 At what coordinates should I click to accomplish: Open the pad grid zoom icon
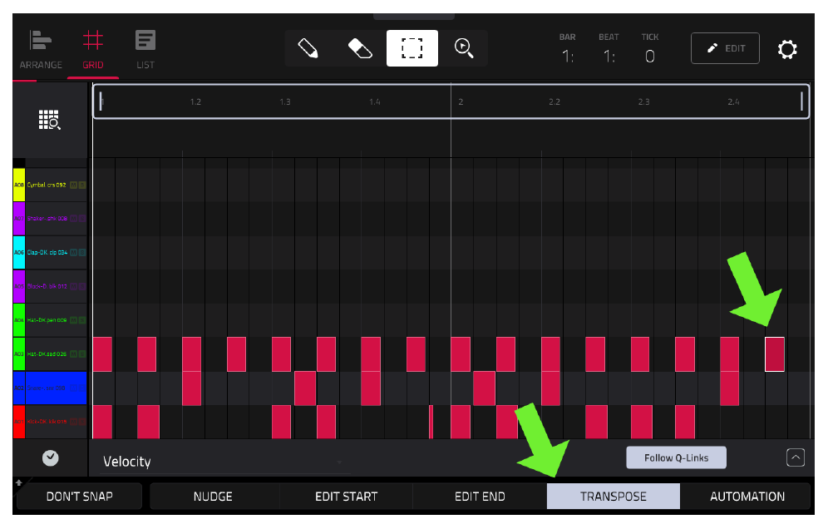(x=50, y=120)
